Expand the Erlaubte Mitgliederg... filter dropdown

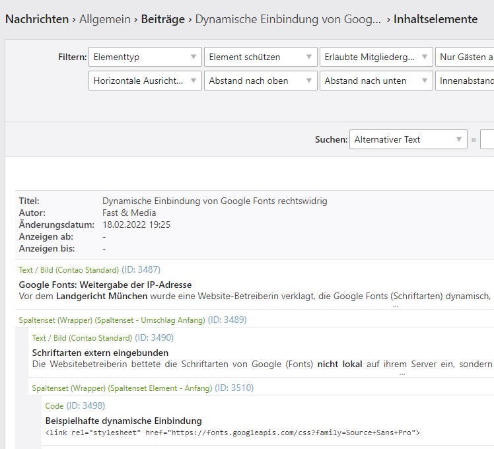tap(376, 57)
